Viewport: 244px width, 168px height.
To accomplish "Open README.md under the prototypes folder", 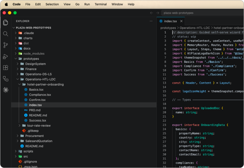I will click(34, 146).
